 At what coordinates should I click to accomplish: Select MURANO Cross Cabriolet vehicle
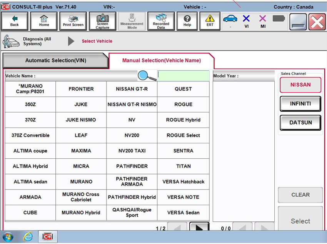coord(81,197)
